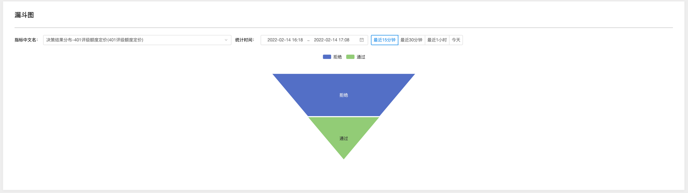Viewport: 688px width, 193px height.
Task: Toggle the blue 拒绝 legend swatch
Action: click(327, 57)
